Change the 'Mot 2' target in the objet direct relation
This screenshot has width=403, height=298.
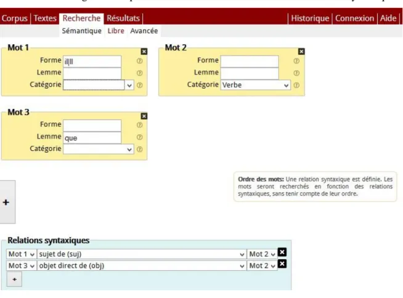tap(262, 265)
